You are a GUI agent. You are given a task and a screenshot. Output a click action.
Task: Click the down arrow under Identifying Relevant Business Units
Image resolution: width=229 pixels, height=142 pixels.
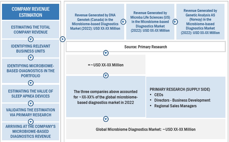coord(31,58)
